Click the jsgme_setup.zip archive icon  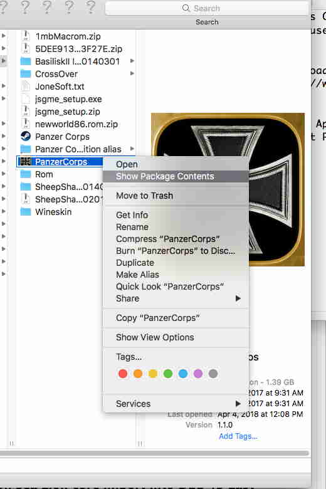[26, 112]
